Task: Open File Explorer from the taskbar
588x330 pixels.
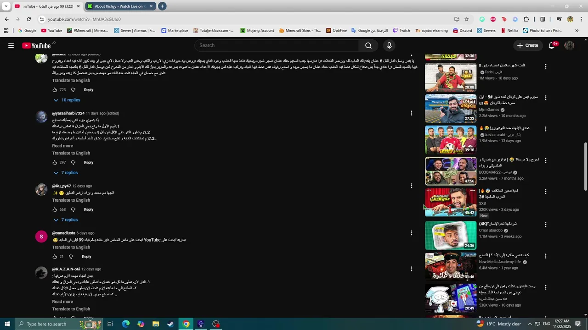Action: (x=156, y=324)
